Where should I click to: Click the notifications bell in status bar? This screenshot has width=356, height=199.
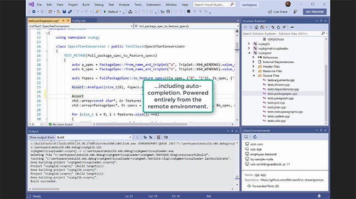[x=319, y=196]
